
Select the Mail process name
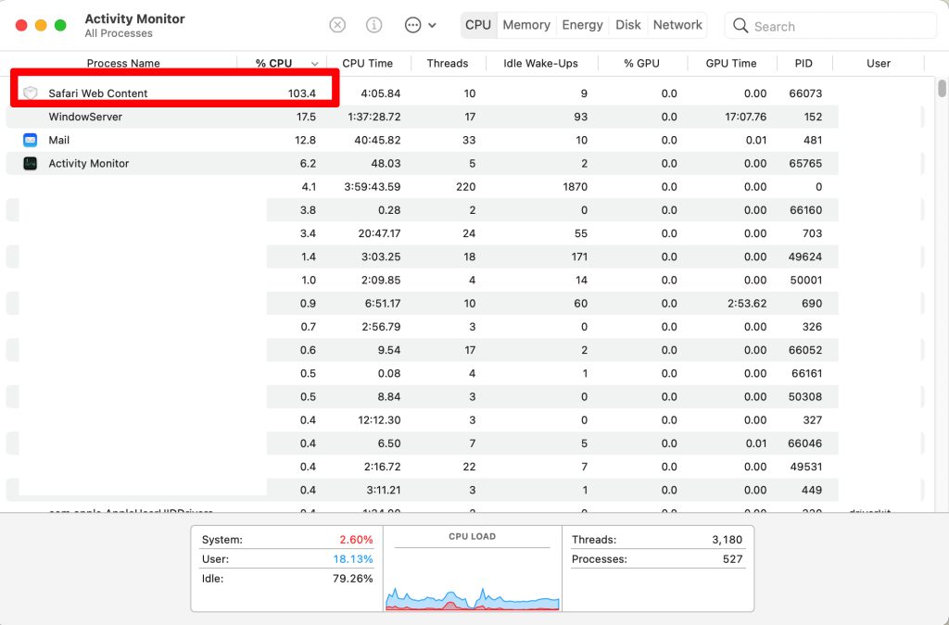[59, 140]
